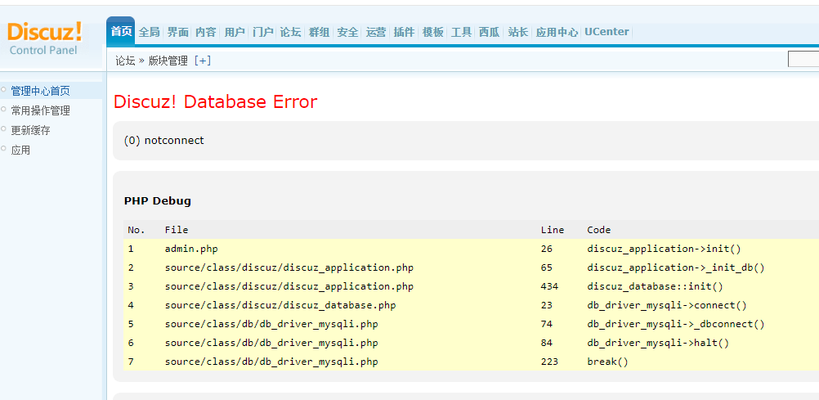
Task: Select db_driver_mysqli.php file in row 6
Action: [271, 343]
